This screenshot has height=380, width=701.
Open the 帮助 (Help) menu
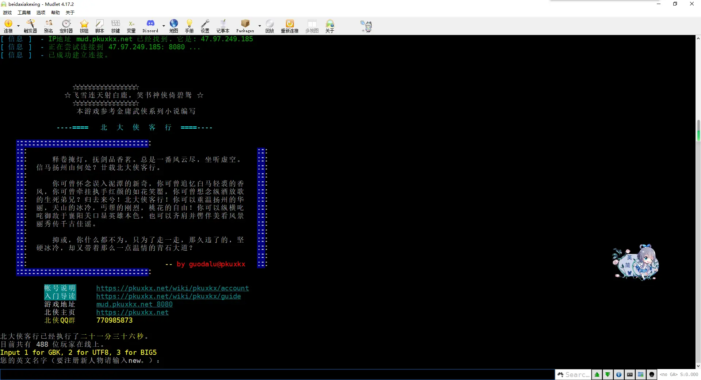coord(55,12)
